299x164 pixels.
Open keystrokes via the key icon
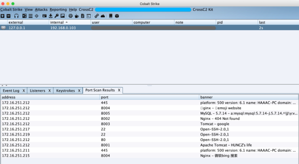(56, 16)
